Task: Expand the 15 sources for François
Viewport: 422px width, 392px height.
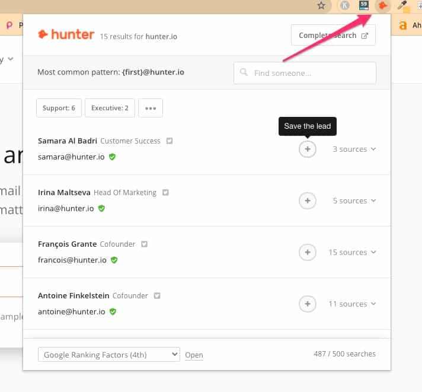Action: coord(352,252)
